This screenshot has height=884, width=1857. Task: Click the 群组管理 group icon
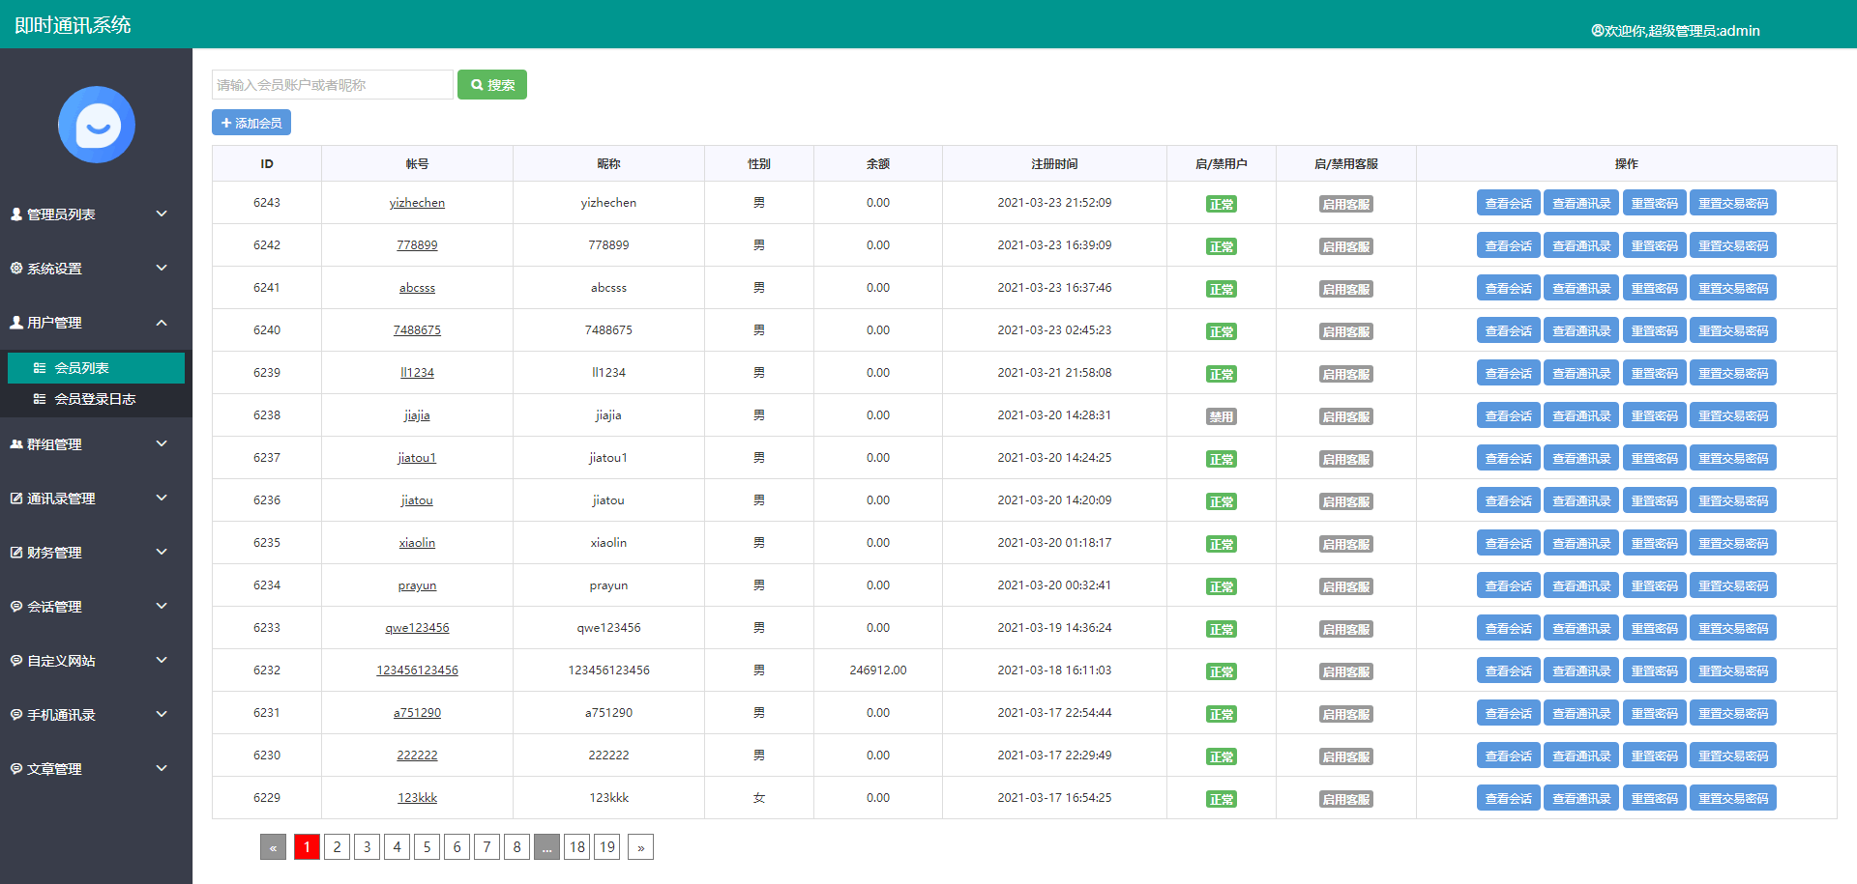coord(16,444)
